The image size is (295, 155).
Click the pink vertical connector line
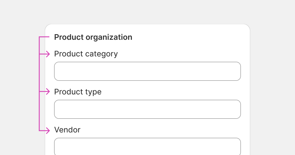pyautogui.click(x=39, y=84)
